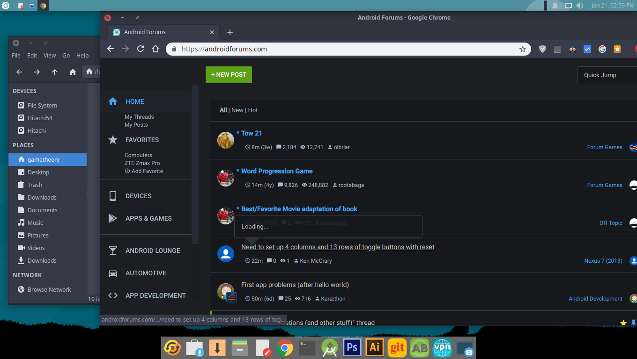
Task: Open a new Chrome tab
Action: (230, 32)
